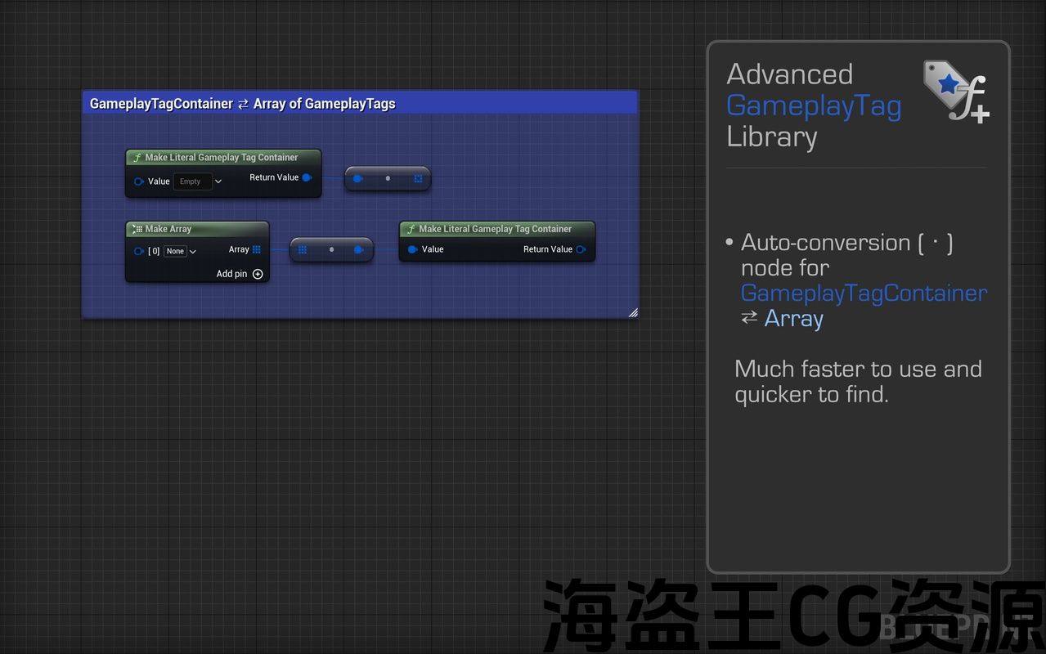Click the Advanced GameplayTag Library logo icon
Viewport: 1046px width, 654px height.
[955, 91]
